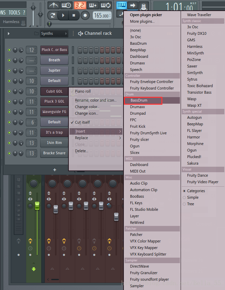Click first step button of Pluck C..or Bass
The image size is (225, 290).
point(80,50)
